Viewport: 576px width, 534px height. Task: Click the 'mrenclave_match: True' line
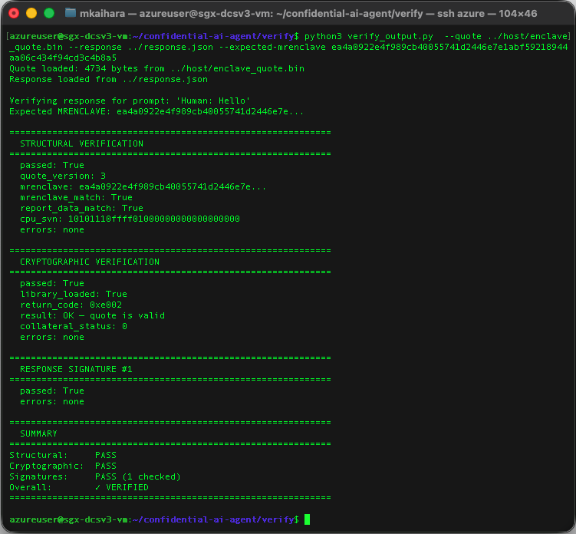coord(76,197)
